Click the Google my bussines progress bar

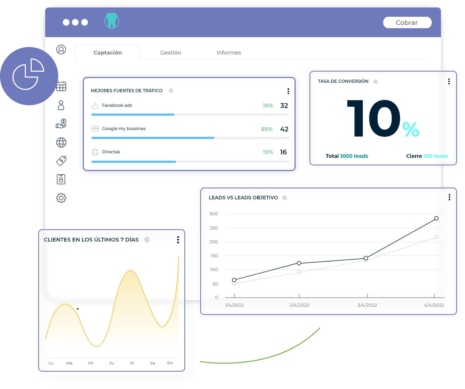click(190, 138)
